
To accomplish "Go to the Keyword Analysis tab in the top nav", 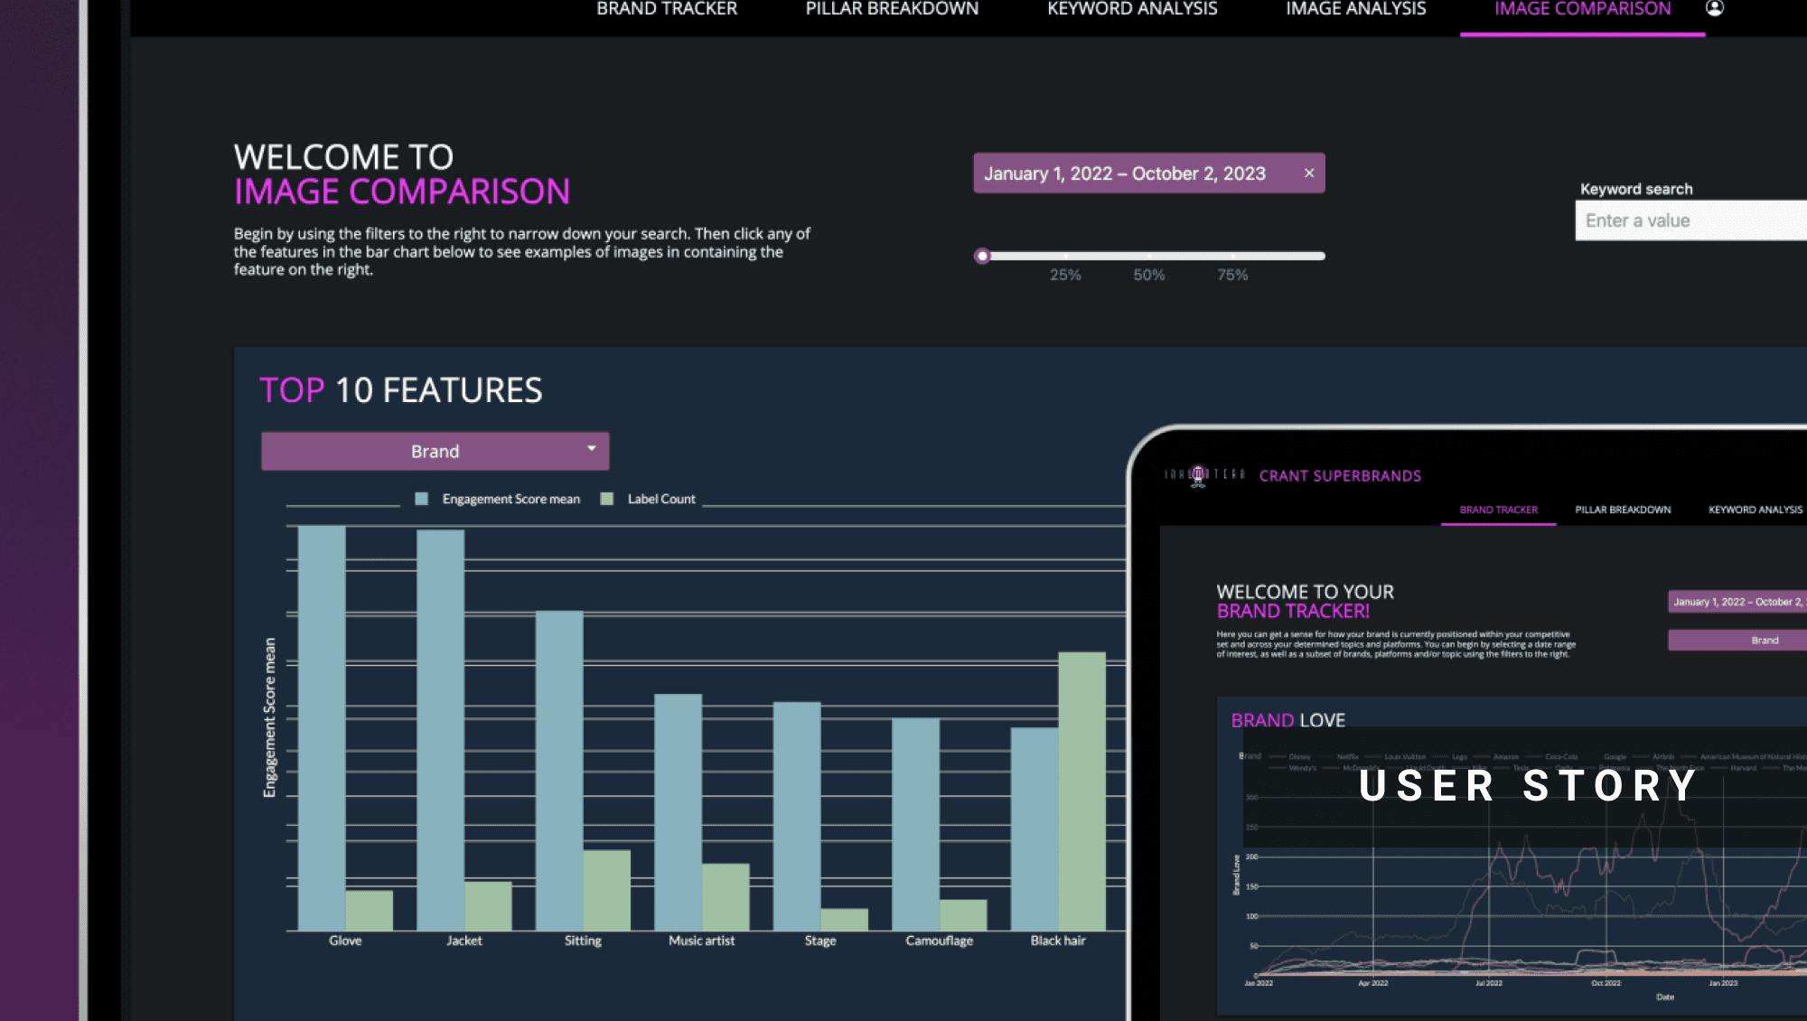I will point(1132,9).
